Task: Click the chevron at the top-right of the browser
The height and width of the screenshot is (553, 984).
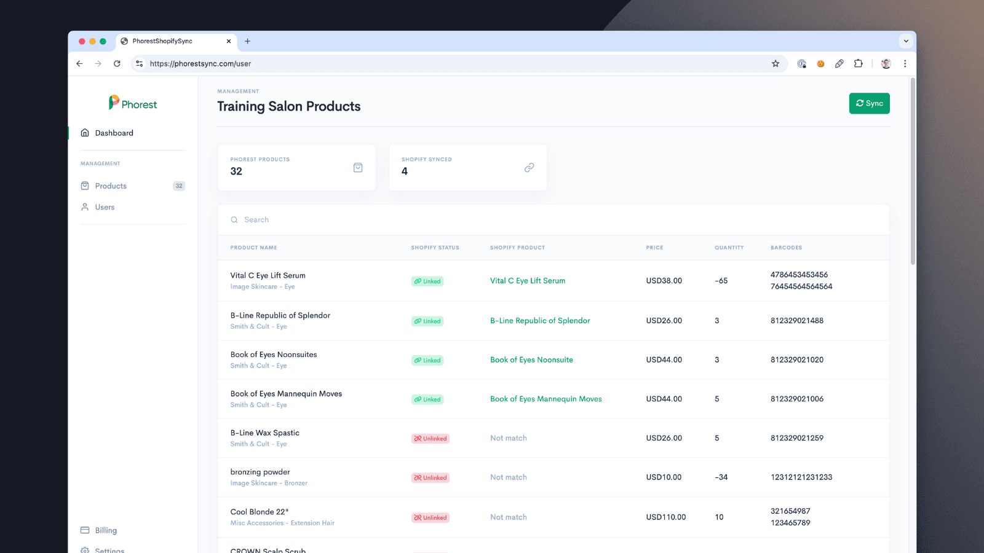Action: click(x=906, y=41)
